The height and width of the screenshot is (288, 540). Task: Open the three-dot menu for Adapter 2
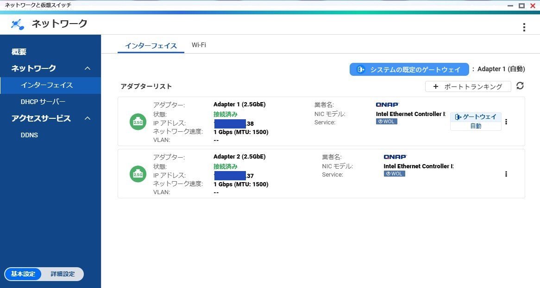[x=506, y=174]
